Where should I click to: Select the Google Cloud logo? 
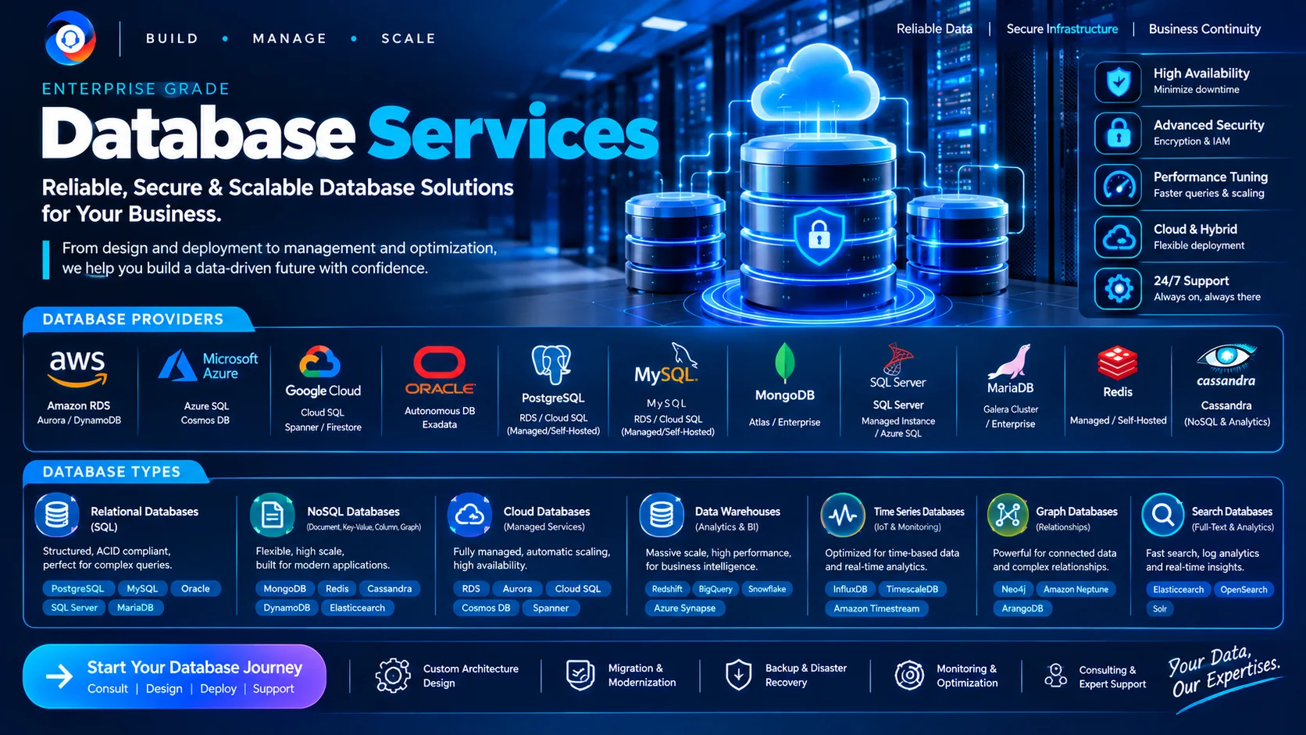tap(323, 372)
